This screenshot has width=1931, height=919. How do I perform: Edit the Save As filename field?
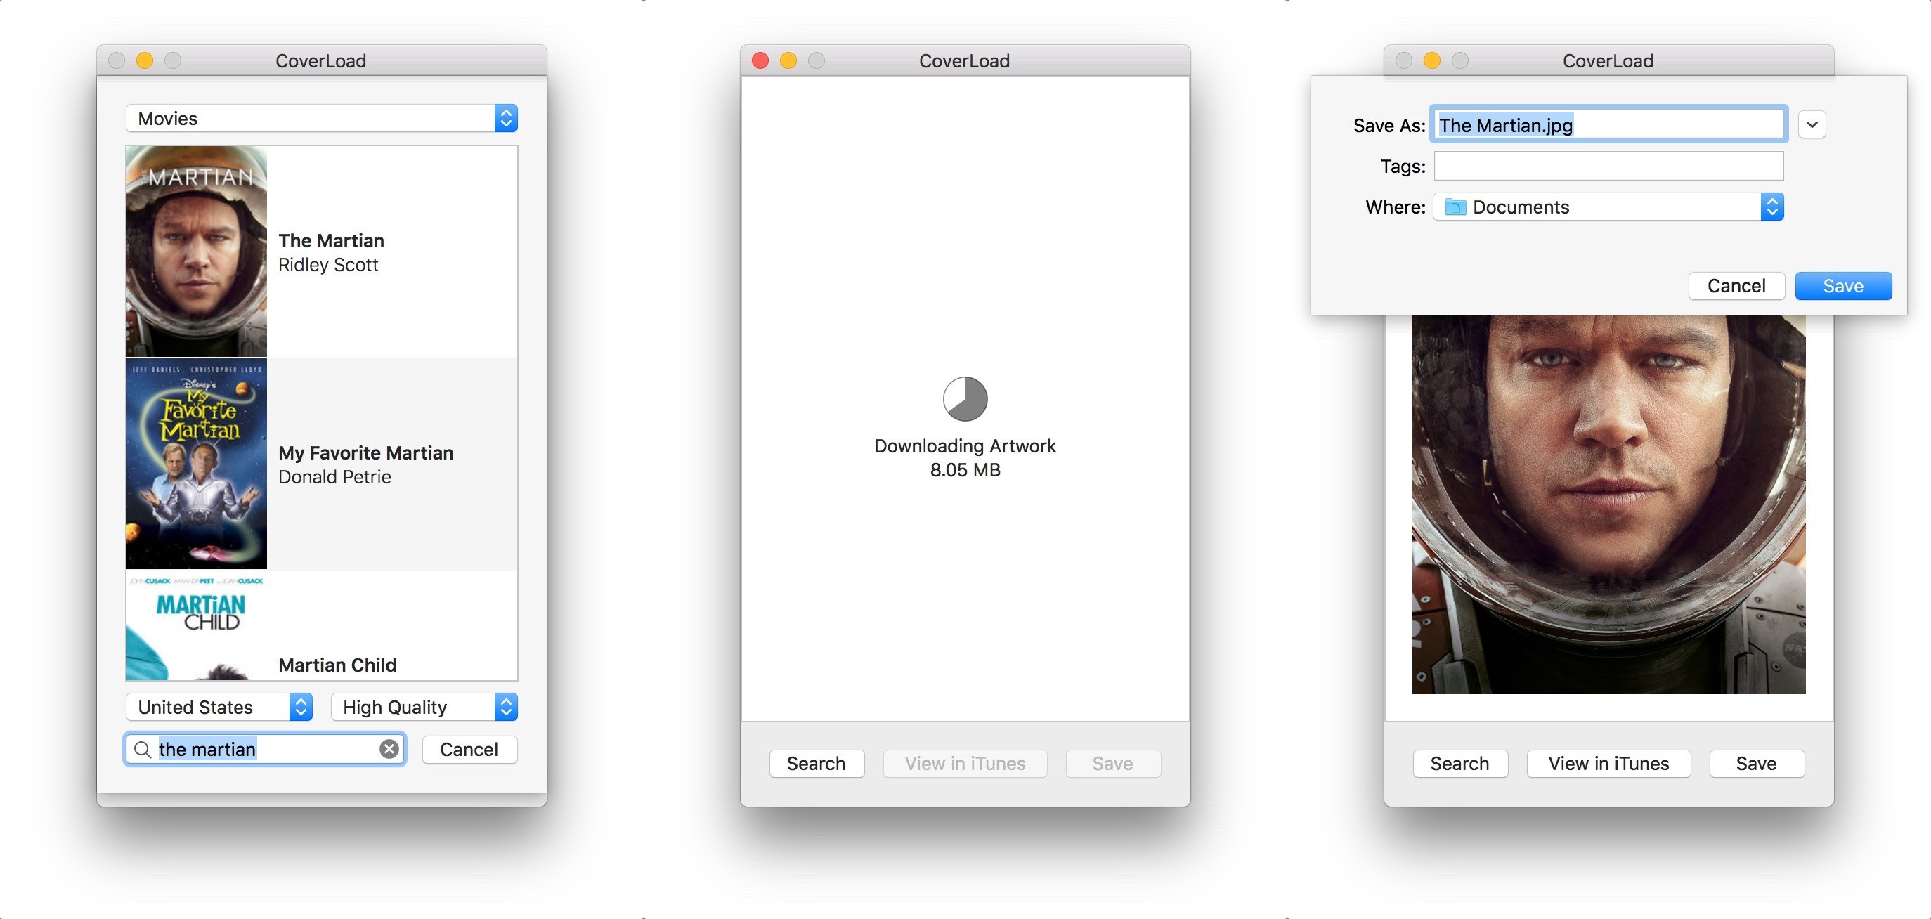click(x=1608, y=124)
